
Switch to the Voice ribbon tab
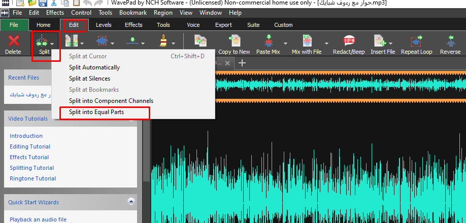(193, 25)
